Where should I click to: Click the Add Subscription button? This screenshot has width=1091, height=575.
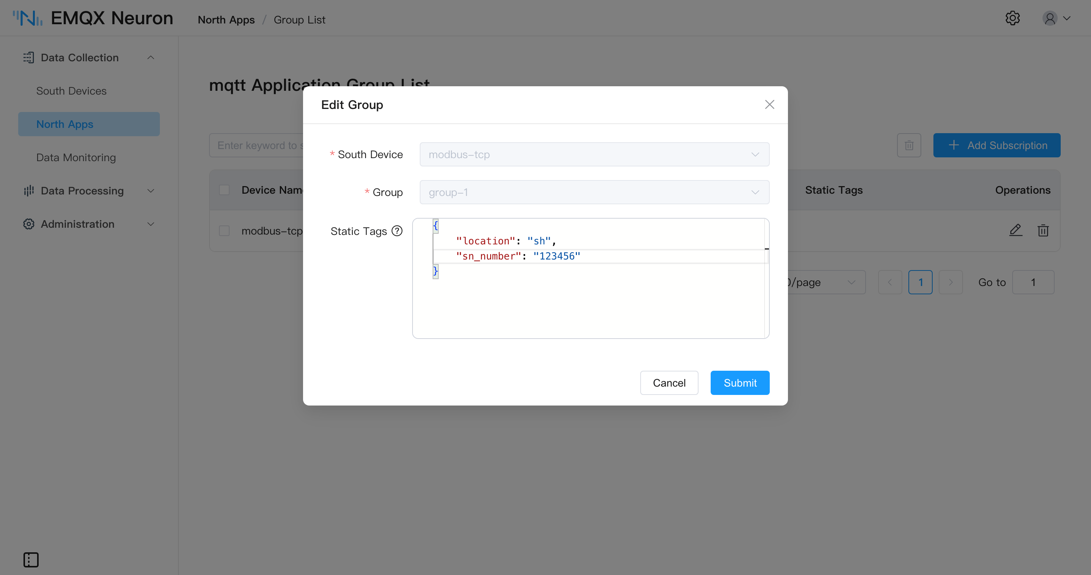tap(997, 145)
